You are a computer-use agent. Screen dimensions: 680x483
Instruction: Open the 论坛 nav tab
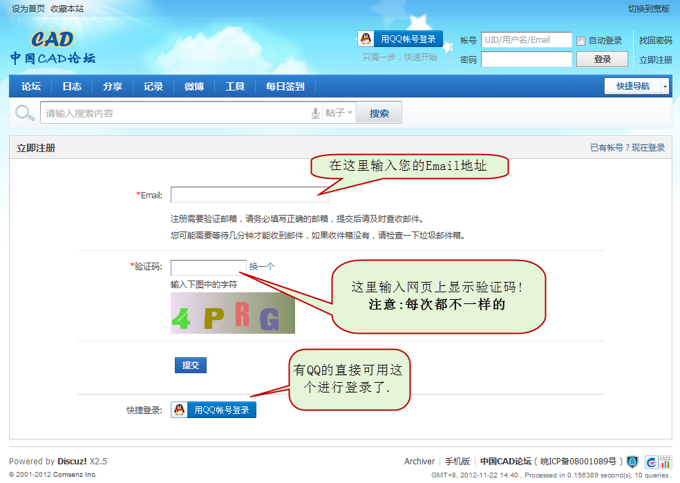tap(31, 86)
